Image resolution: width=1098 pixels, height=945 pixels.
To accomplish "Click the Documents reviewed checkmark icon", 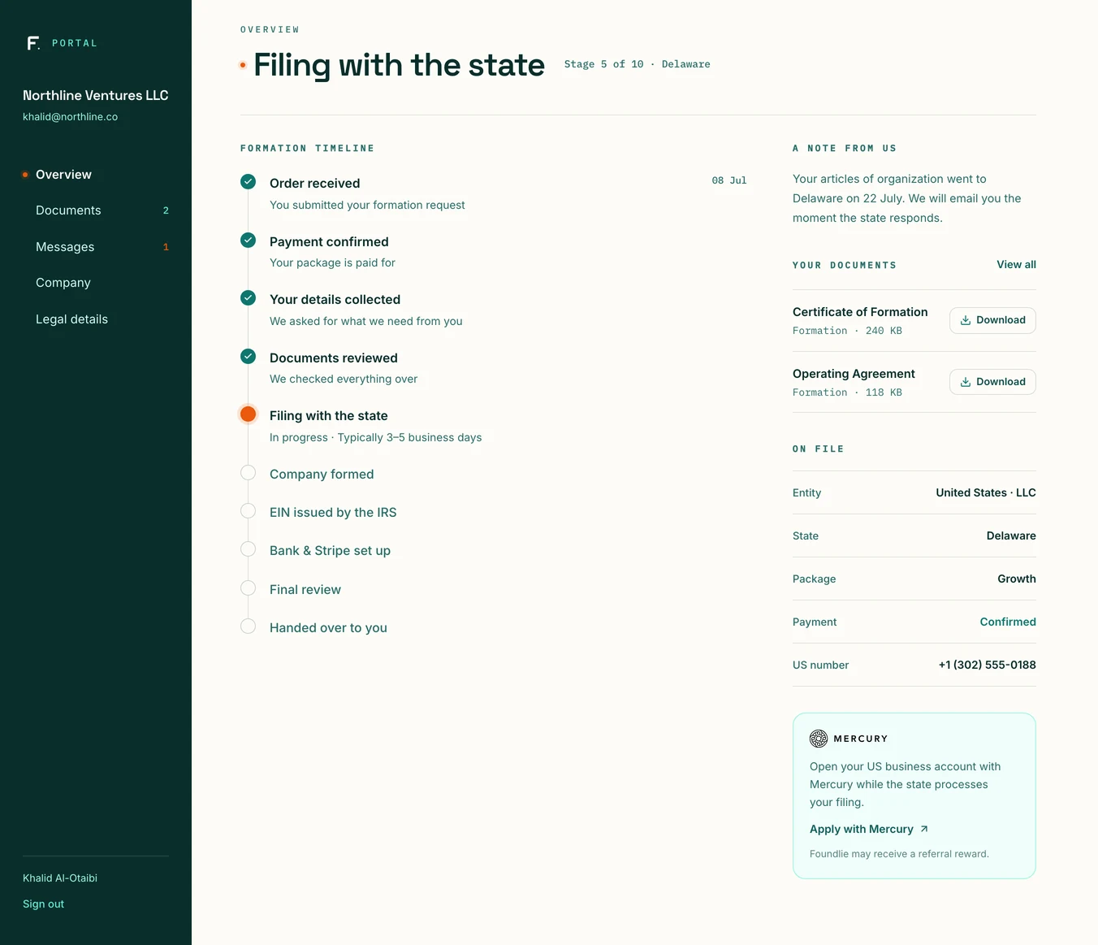I will click(x=249, y=357).
